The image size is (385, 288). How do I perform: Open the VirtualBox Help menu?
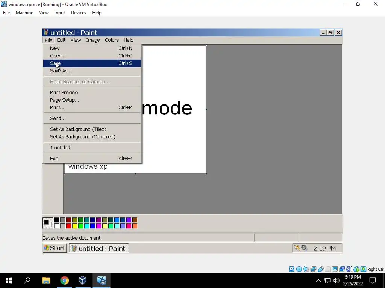coord(97,13)
